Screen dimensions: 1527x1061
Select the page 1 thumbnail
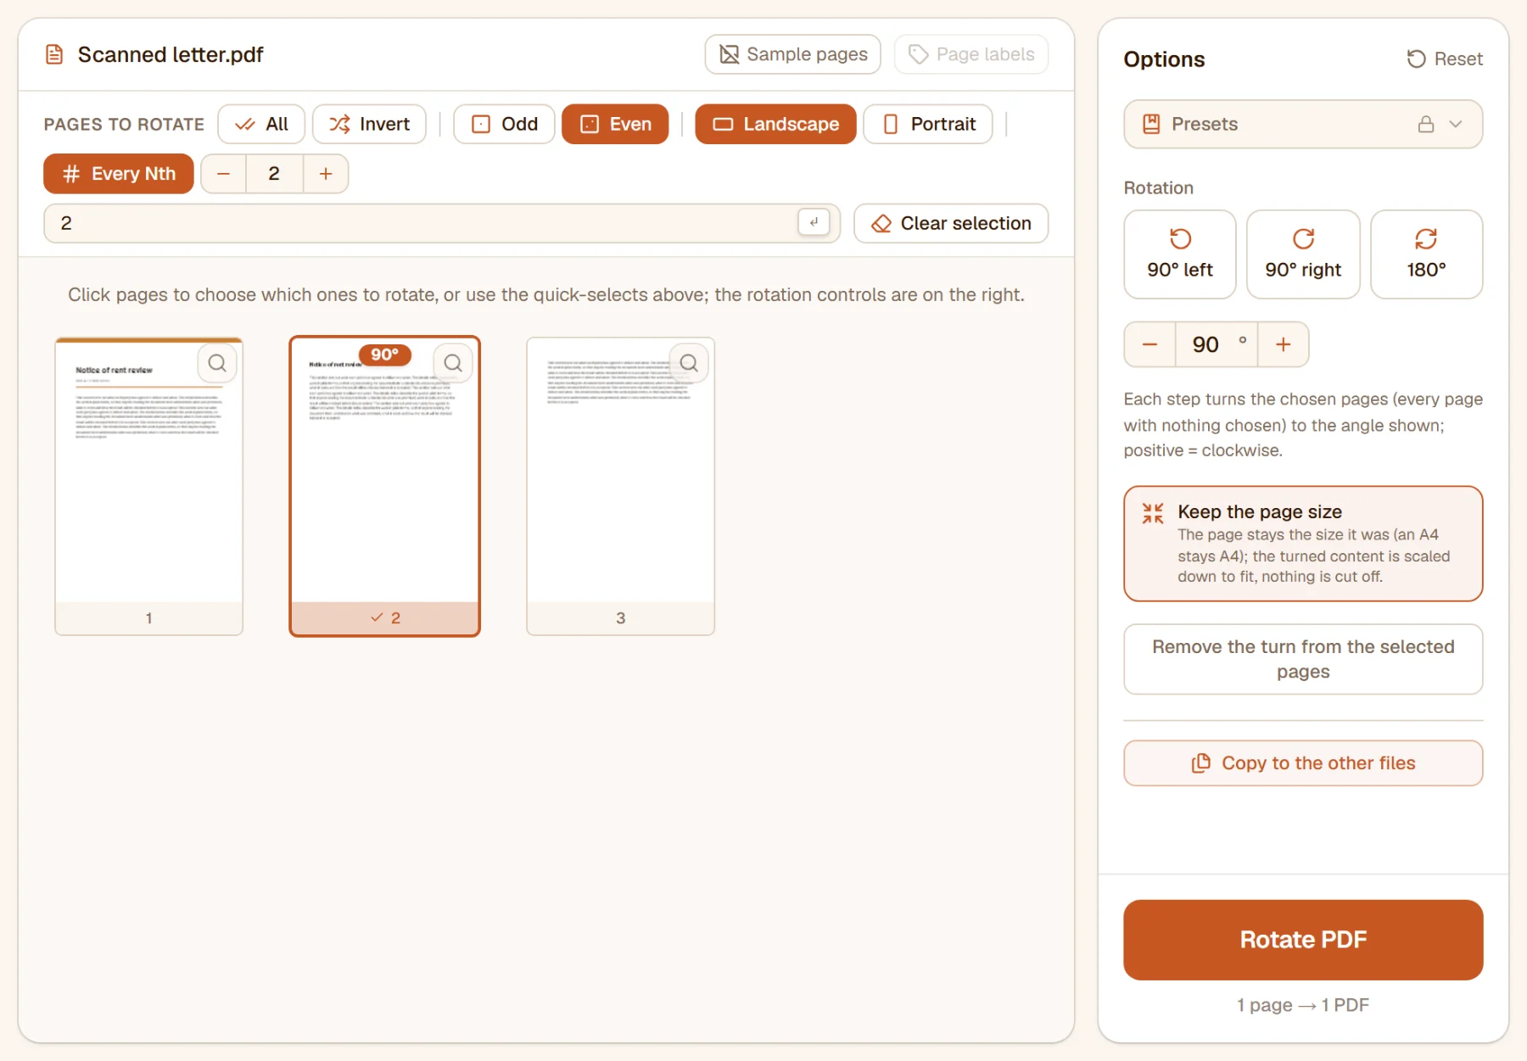pyautogui.click(x=148, y=486)
